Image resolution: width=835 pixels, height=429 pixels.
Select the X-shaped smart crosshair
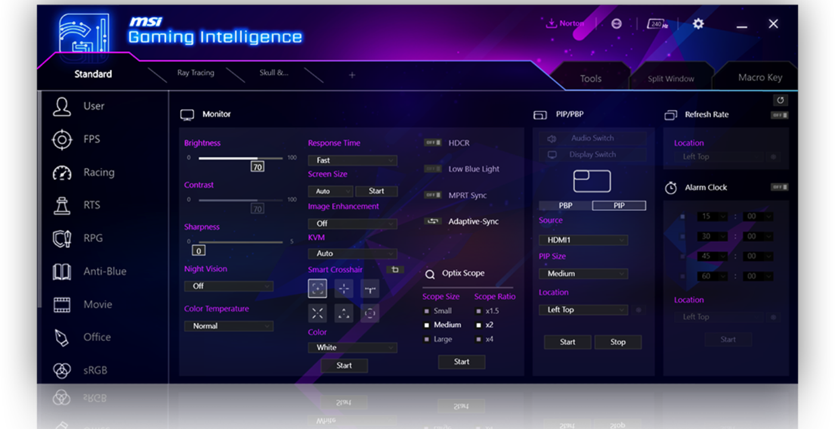tap(317, 313)
